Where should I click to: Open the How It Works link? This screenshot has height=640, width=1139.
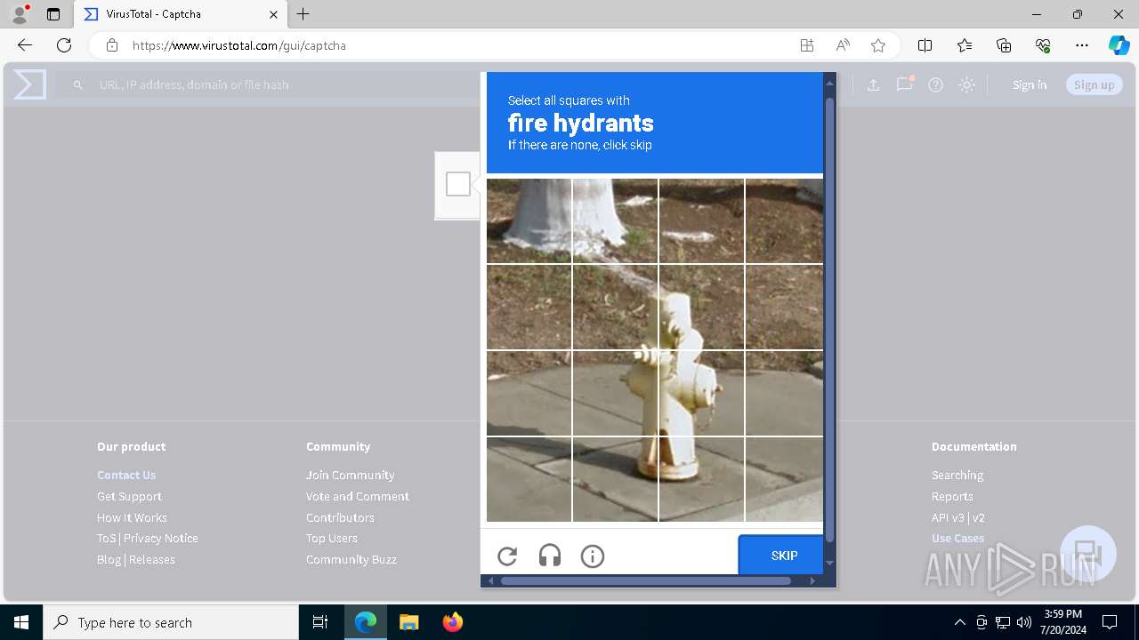(x=132, y=517)
